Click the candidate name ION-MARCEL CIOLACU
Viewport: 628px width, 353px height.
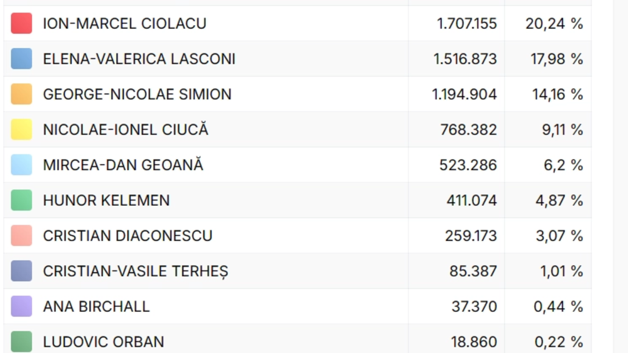(124, 24)
